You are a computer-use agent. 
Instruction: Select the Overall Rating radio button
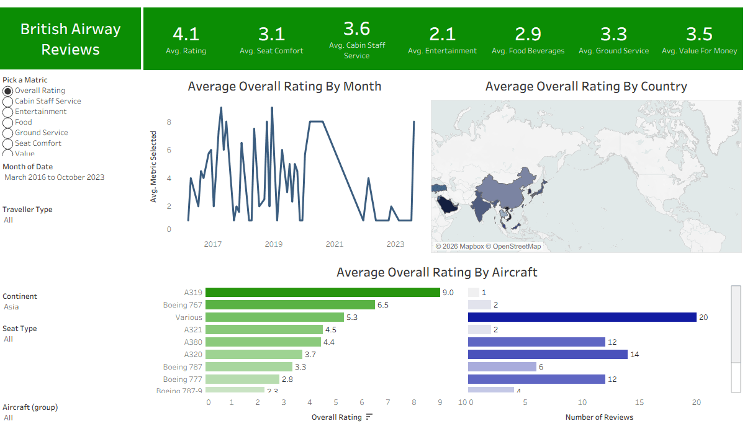pos(8,91)
